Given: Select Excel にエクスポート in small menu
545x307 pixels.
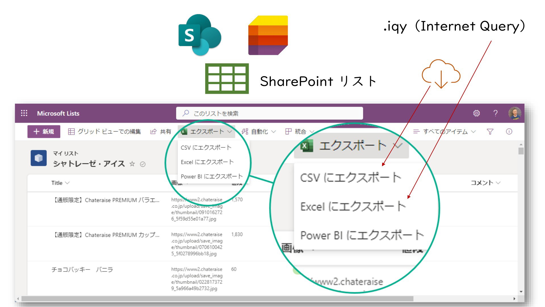Looking at the screenshot, I should [x=207, y=162].
